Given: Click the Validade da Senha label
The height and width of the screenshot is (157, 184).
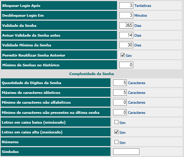Looking at the screenshot, I should (x=19, y=25).
